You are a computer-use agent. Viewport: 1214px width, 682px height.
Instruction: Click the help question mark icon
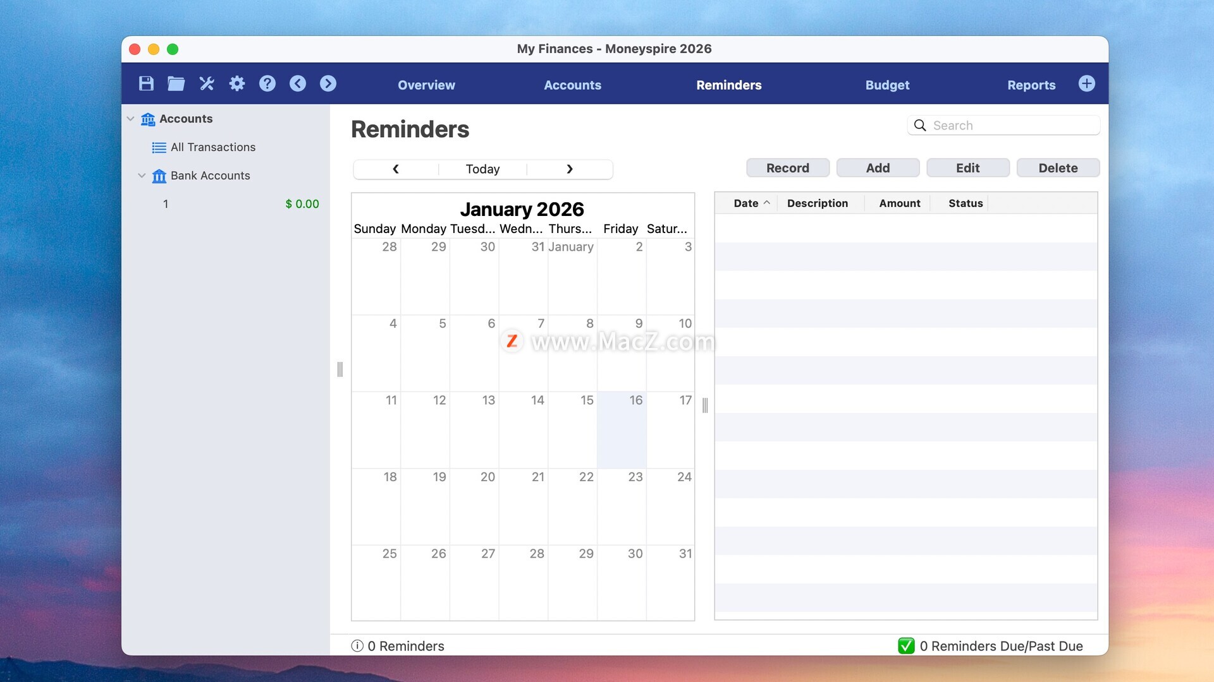click(x=267, y=83)
